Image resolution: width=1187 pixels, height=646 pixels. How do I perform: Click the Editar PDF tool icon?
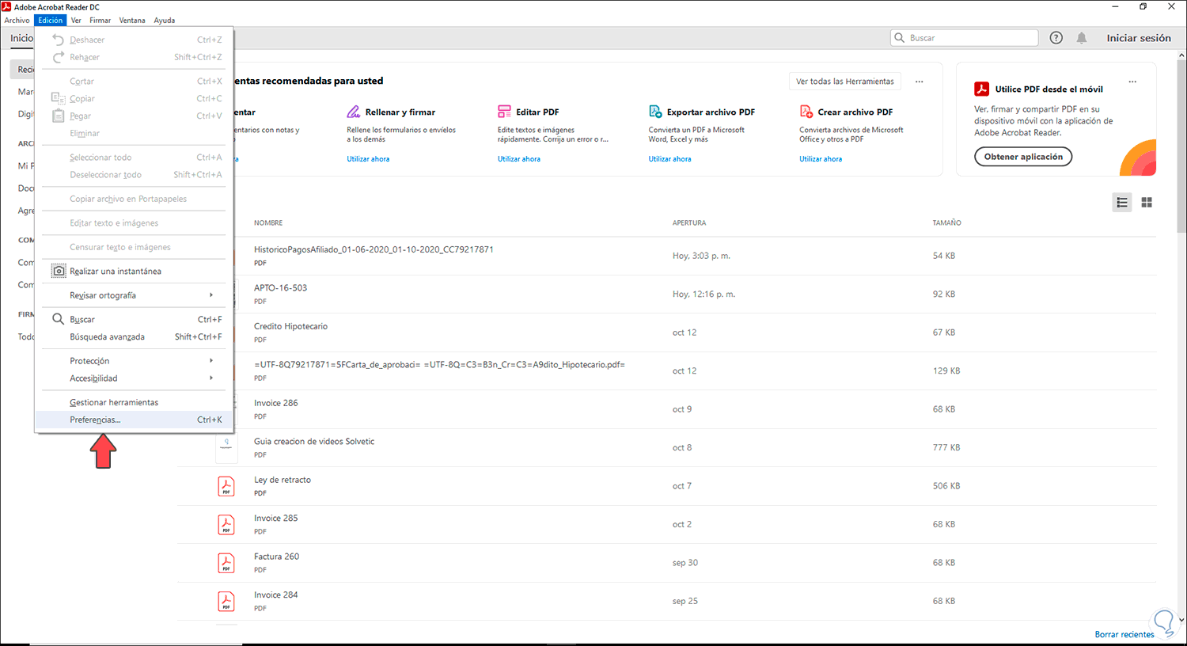coord(504,112)
